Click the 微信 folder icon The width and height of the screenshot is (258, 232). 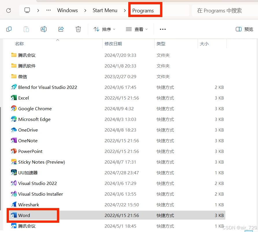(x=14, y=76)
